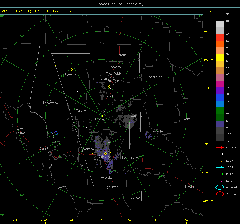Click the km label at the bottom-left corner
Image resolution: width=240 pixels, height=224 pixels.
[4, 221]
